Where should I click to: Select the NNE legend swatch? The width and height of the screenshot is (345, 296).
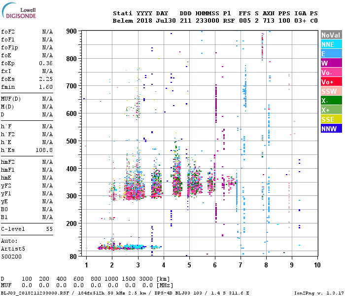click(331, 44)
